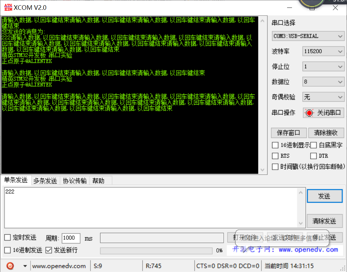347x272 pixels.
Task: Toggle the RTS checkbox
Action: tap(275, 156)
